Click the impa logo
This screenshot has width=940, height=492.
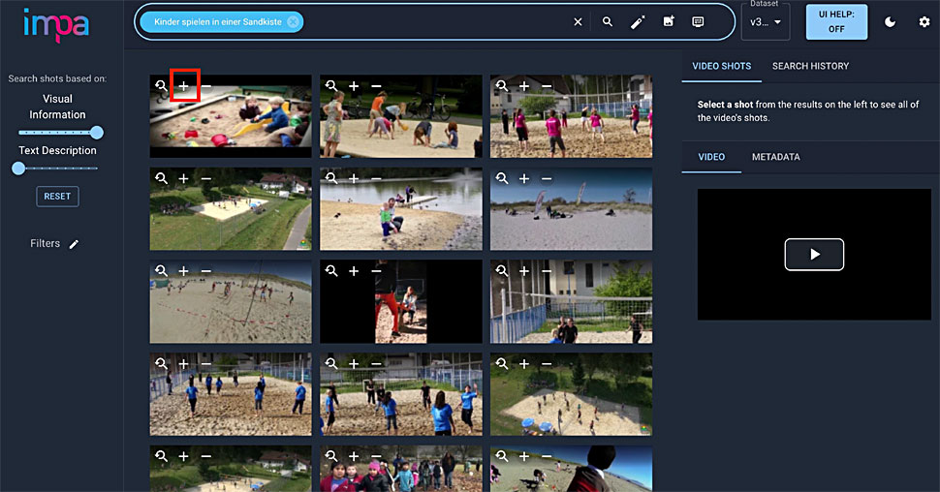pyautogui.click(x=56, y=25)
